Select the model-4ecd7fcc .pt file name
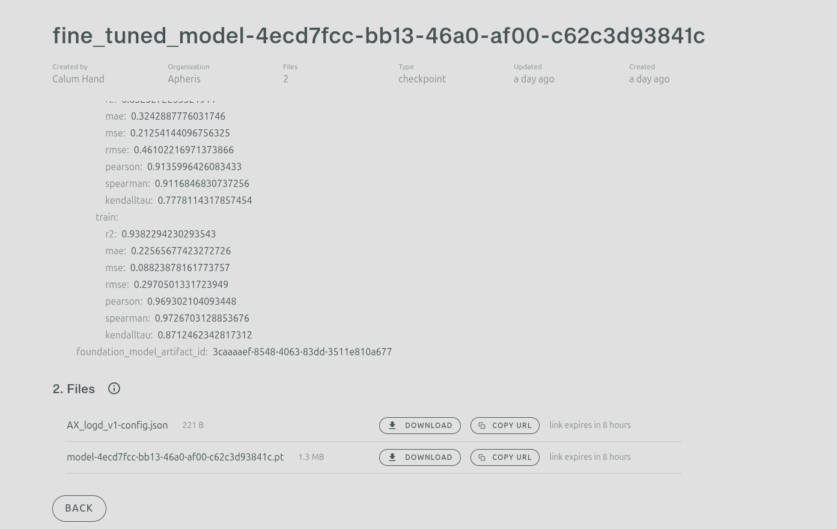837x529 pixels. tap(175, 457)
